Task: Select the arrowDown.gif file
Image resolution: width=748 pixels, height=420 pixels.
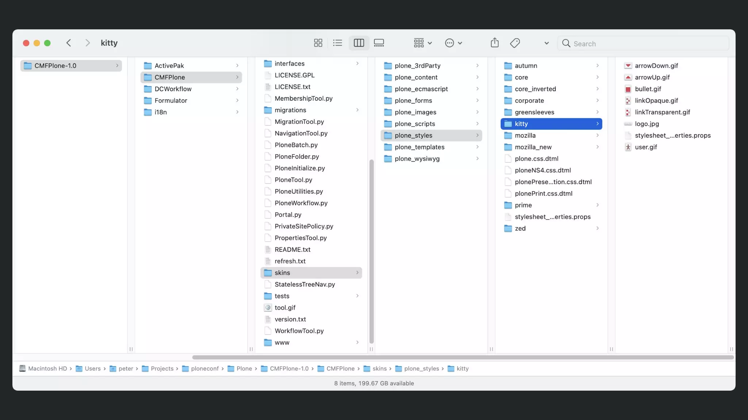Action: click(x=656, y=66)
